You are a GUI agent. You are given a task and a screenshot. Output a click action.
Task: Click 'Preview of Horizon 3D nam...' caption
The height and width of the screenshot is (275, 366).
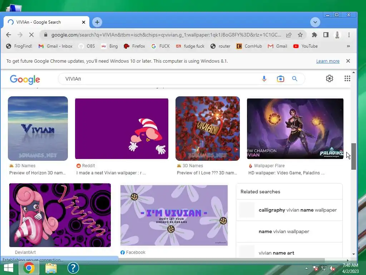pyautogui.click(x=37, y=173)
